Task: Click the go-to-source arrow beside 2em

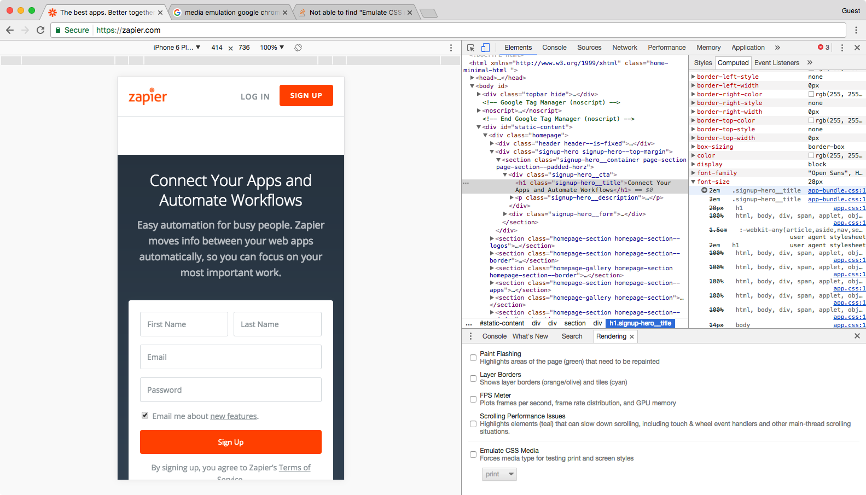Action: click(705, 190)
